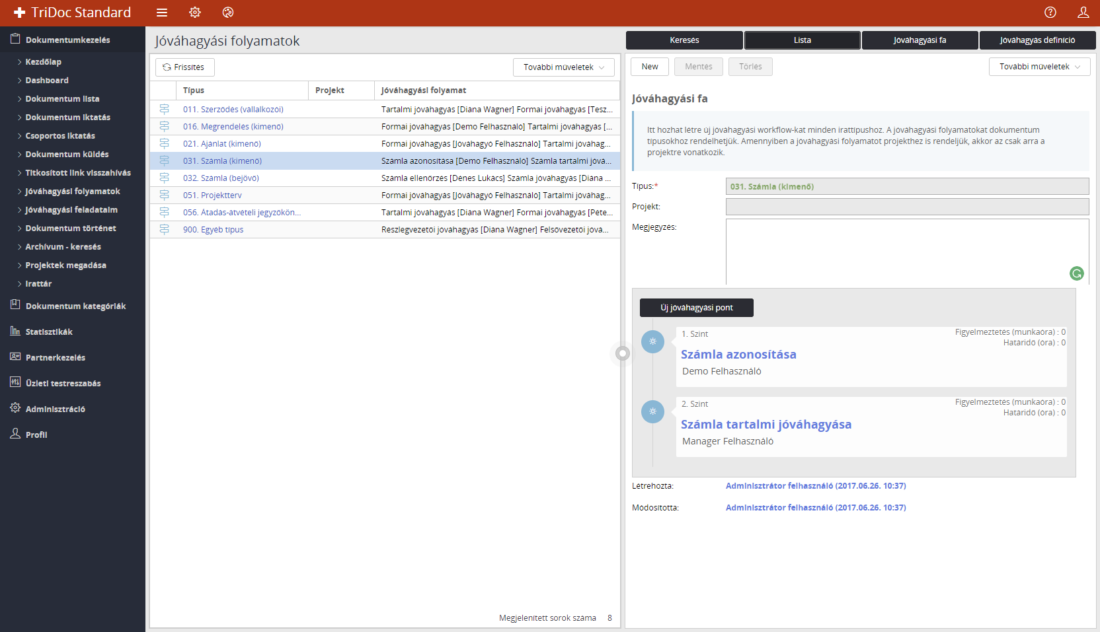This screenshot has width=1100, height=632.
Task: Open Titkosított link visszahívás in the sidebar
Action: 78,173
